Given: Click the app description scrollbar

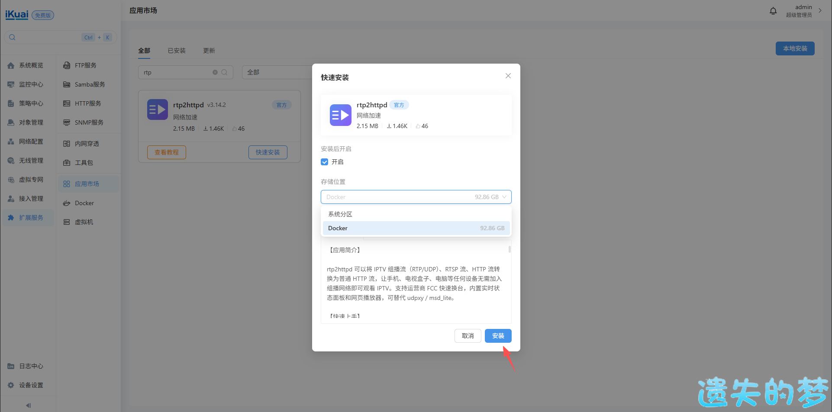Looking at the screenshot, I should [510, 249].
